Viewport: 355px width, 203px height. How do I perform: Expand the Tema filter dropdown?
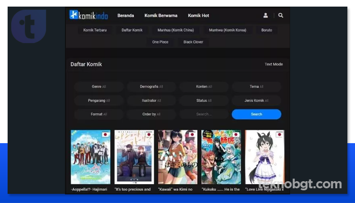(257, 87)
